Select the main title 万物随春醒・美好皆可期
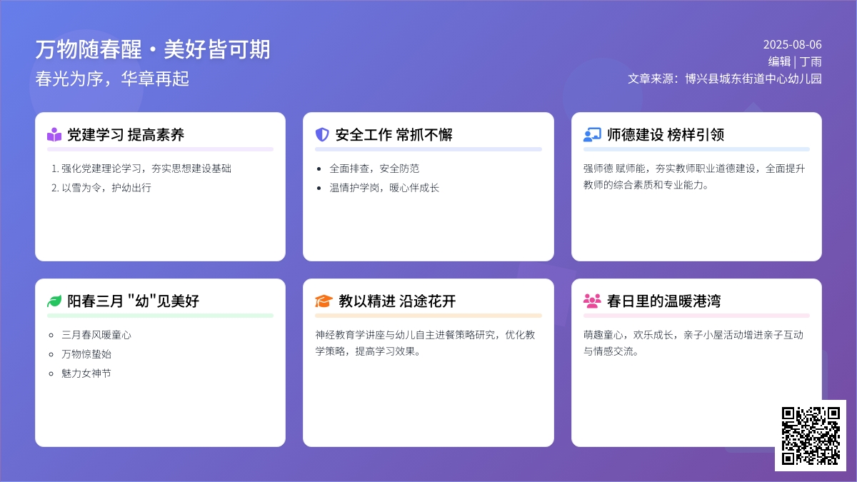 pos(153,50)
